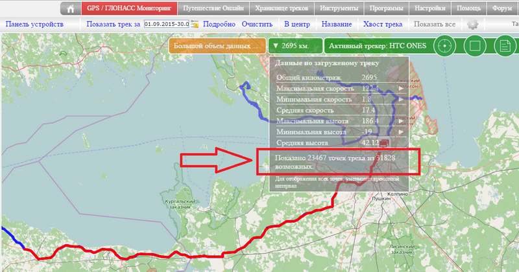Click the home icon tab
The height and width of the screenshot is (272, 519).
tap(70, 8)
